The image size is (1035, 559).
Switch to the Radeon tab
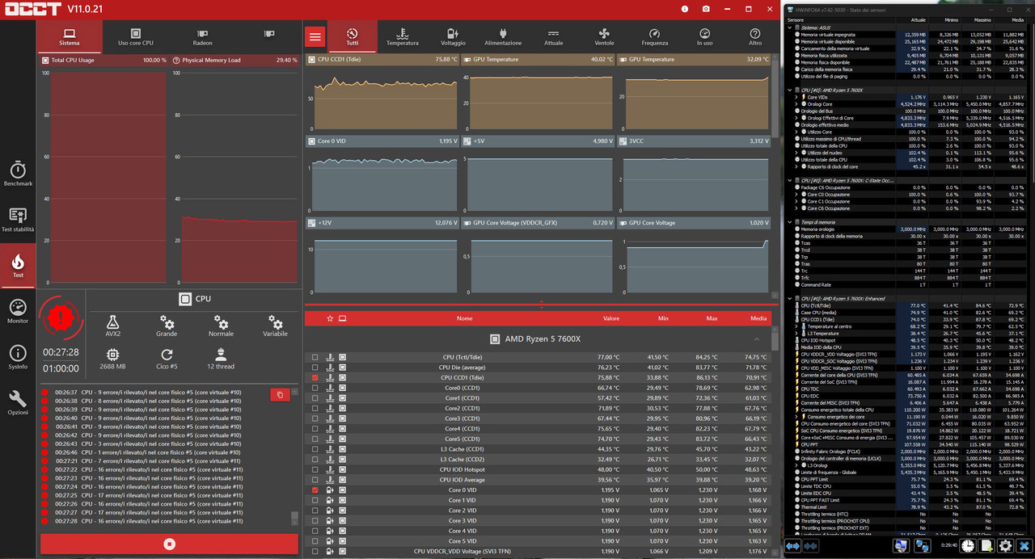click(203, 37)
